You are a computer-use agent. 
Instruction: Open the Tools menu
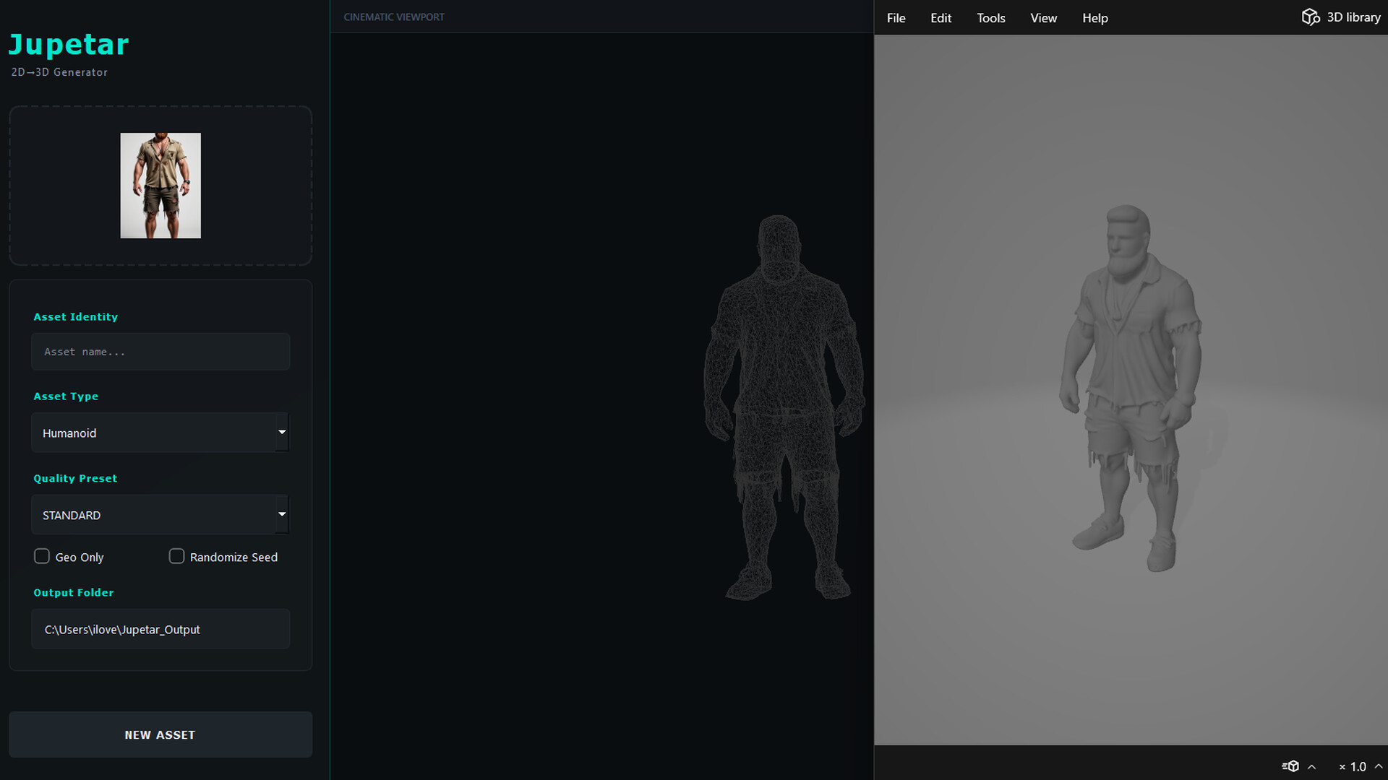[x=990, y=18]
